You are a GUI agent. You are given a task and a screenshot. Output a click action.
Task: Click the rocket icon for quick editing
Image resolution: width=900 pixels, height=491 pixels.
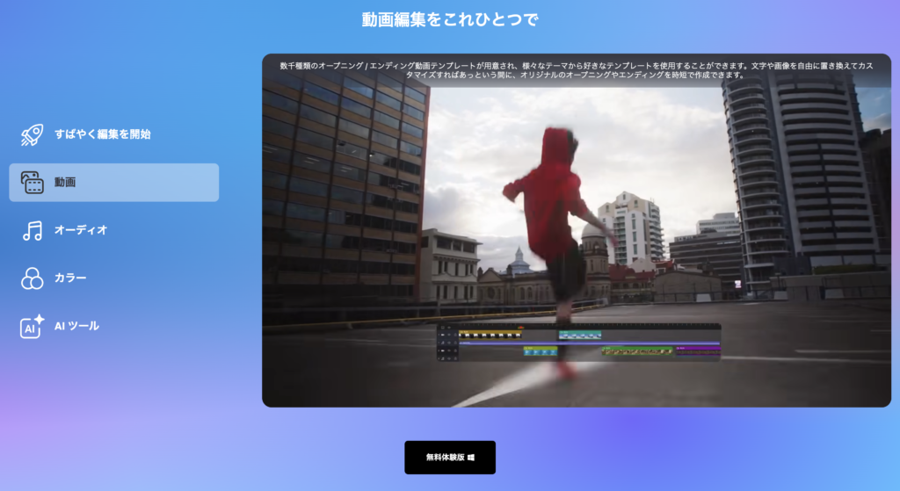33,134
